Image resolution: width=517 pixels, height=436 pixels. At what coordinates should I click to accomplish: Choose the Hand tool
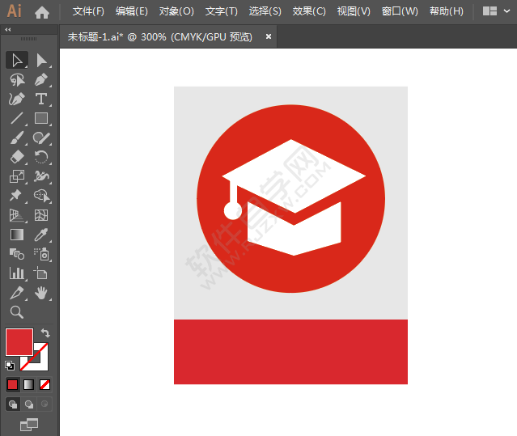point(41,293)
